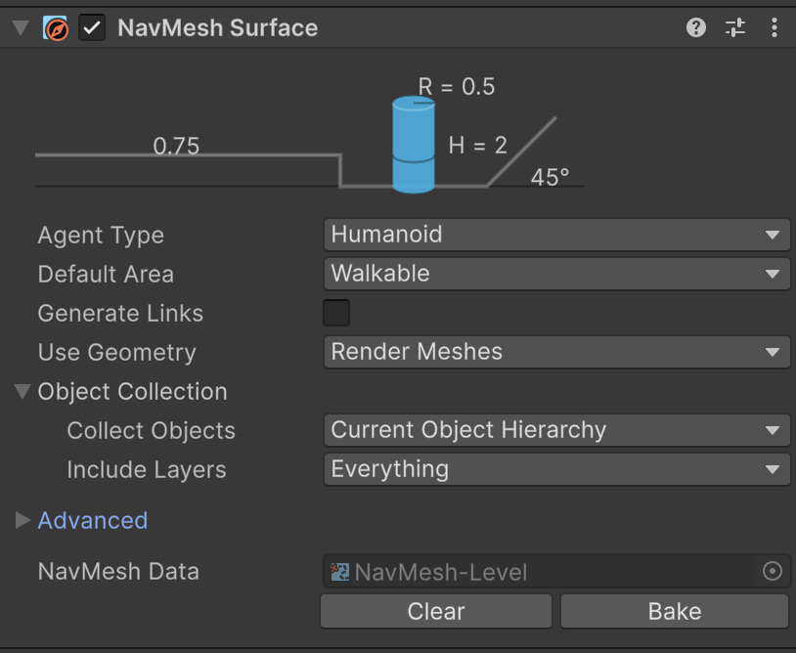Collapse the Object Collection section

point(22,392)
